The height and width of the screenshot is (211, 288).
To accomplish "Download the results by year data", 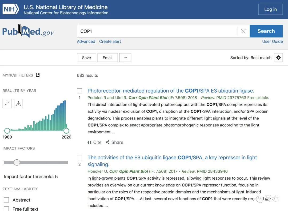I will point(18,104).
